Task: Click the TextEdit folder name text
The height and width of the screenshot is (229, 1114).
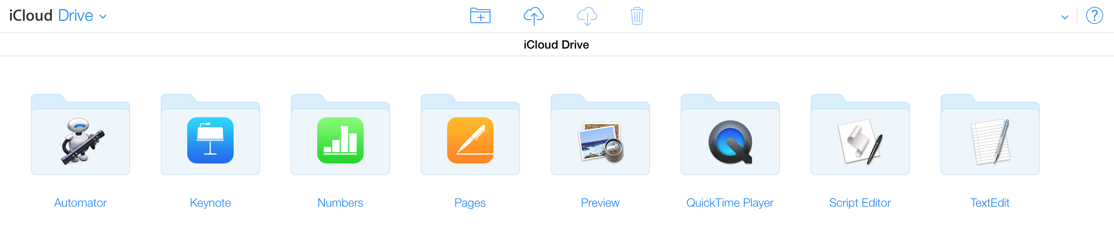Action: point(989,203)
